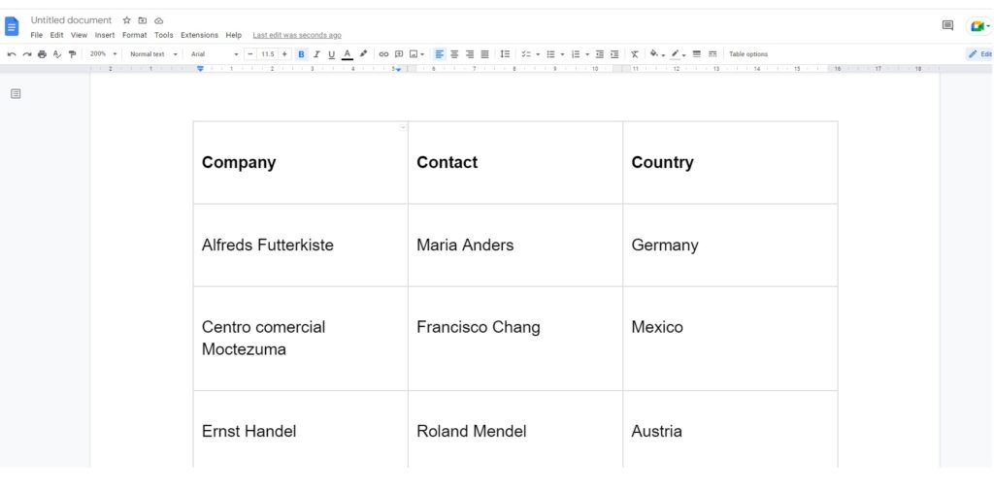Open border dash style options

click(x=712, y=54)
